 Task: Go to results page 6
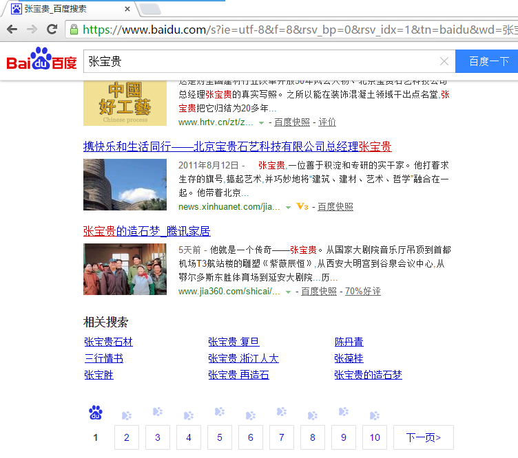tap(251, 437)
